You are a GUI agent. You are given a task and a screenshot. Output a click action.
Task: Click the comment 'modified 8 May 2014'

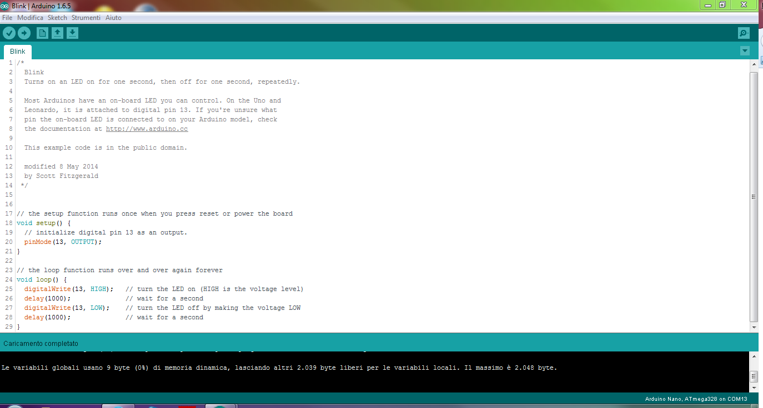tap(61, 167)
